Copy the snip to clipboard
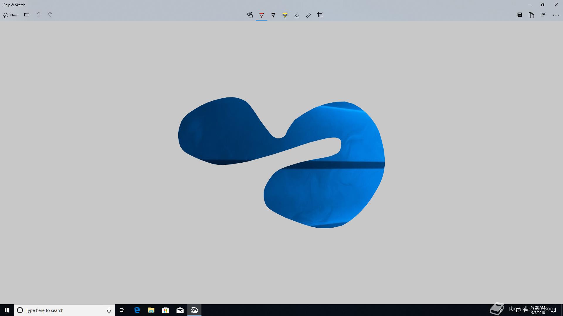 point(531,15)
